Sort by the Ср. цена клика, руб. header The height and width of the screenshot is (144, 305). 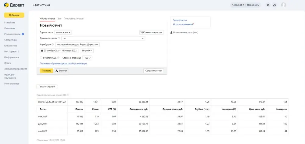click(173, 109)
